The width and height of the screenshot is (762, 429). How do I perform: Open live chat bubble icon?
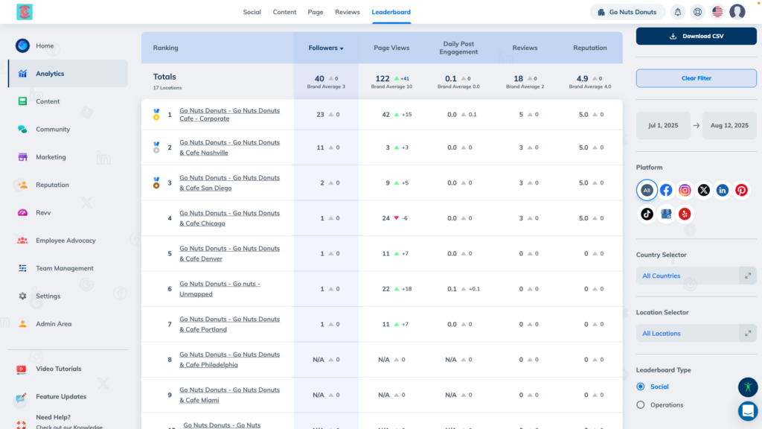coord(748,411)
